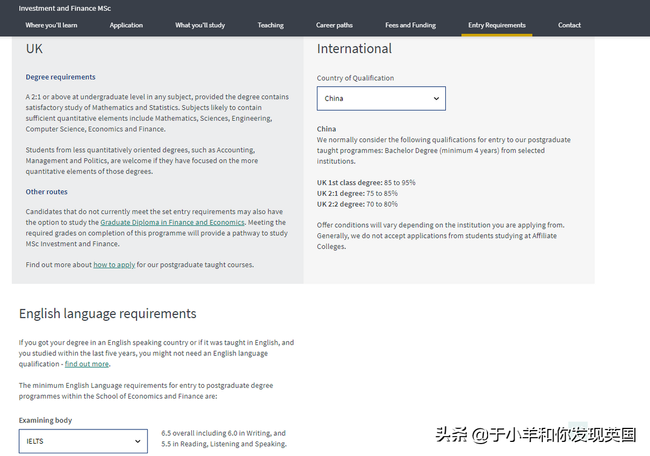Open the Where you'll learn tab
The height and width of the screenshot is (456, 650).
click(51, 25)
